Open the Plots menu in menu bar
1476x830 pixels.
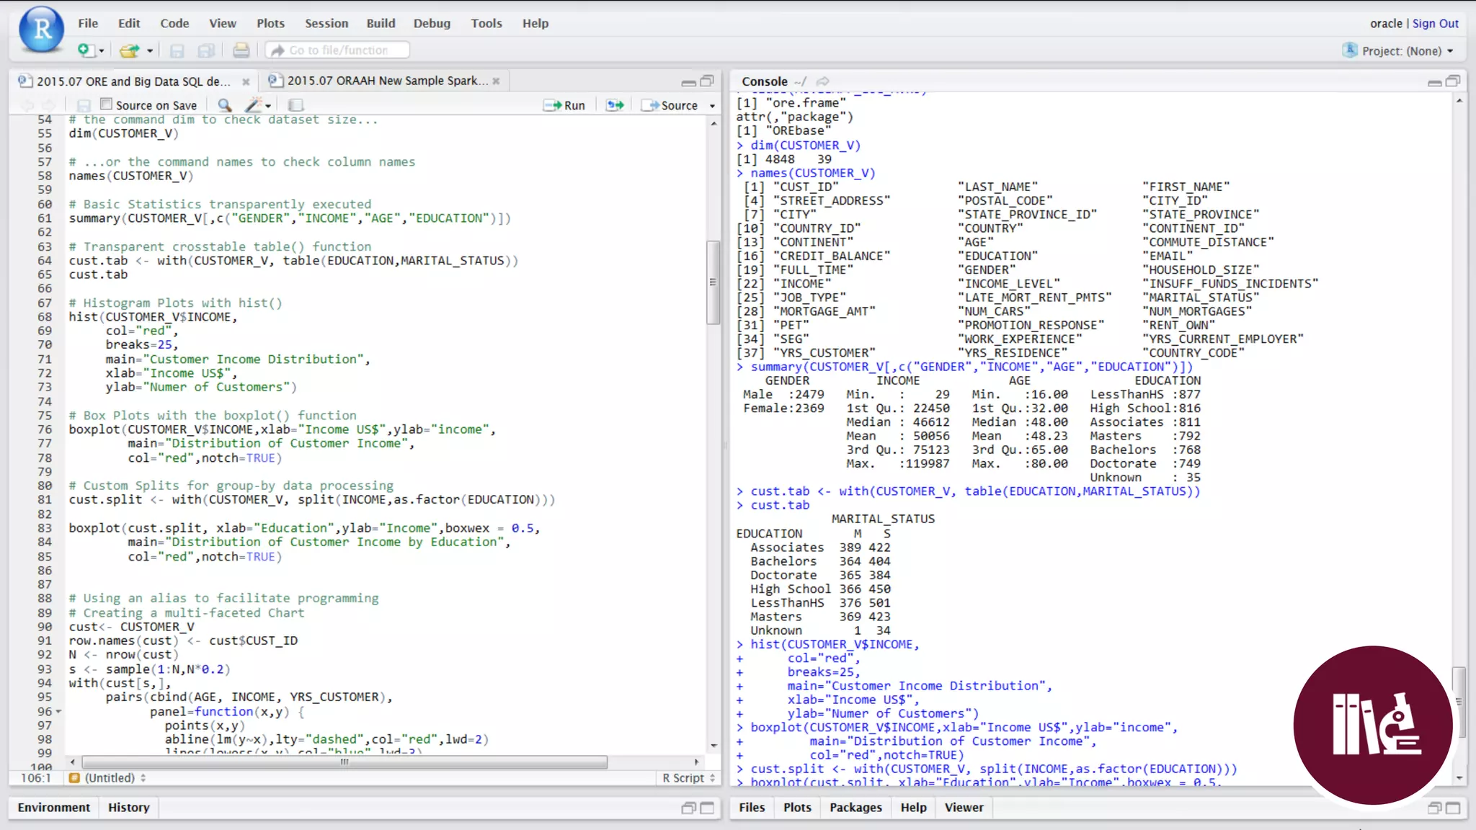[270, 23]
